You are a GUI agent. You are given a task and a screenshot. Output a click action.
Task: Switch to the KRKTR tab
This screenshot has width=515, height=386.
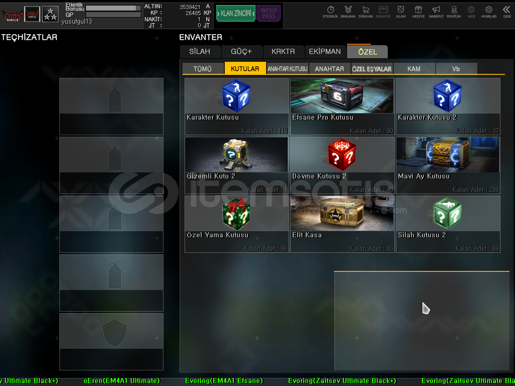click(x=283, y=52)
